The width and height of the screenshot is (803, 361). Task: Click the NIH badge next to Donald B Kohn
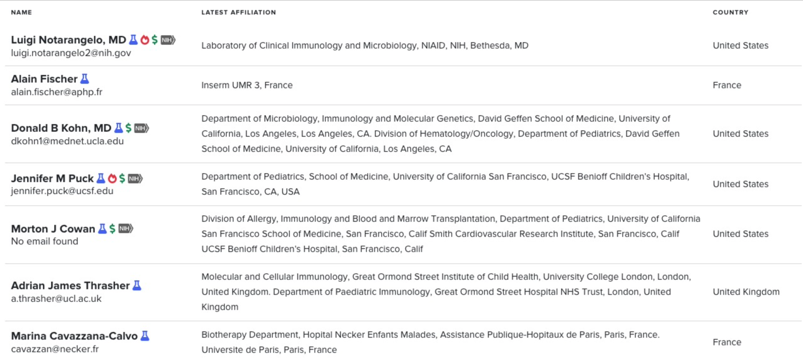[141, 128]
